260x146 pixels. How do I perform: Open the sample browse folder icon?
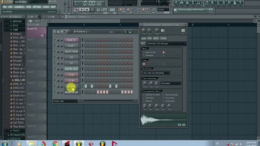tap(143, 43)
